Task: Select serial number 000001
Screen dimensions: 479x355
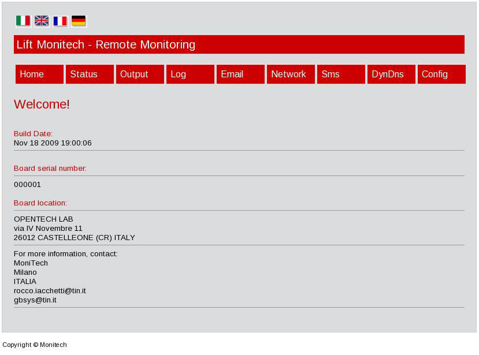Action: 27,185
